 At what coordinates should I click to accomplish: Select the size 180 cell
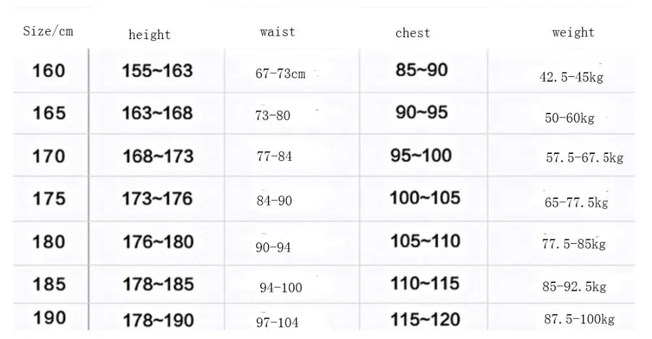coord(49,242)
